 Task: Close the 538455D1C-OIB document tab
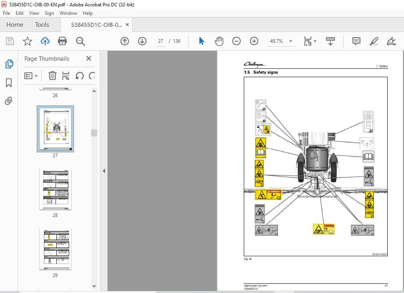tap(127, 25)
